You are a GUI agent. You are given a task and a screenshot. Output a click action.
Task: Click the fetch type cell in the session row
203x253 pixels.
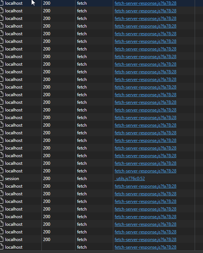82,179
